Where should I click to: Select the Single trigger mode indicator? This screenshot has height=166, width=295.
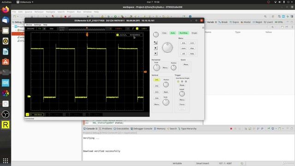point(186,82)
